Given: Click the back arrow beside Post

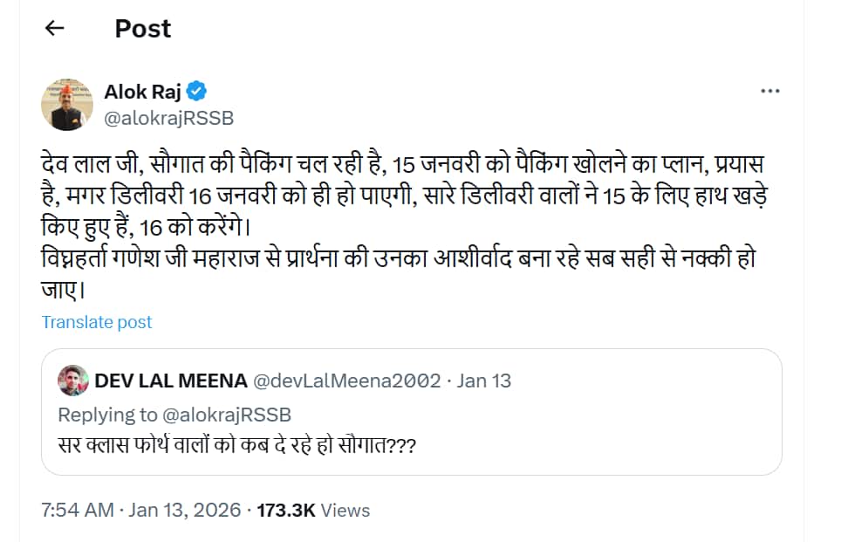Looking at the screenshot, I should (55, 28).
